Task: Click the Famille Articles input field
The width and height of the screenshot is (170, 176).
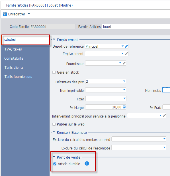Action: point(136,27)
